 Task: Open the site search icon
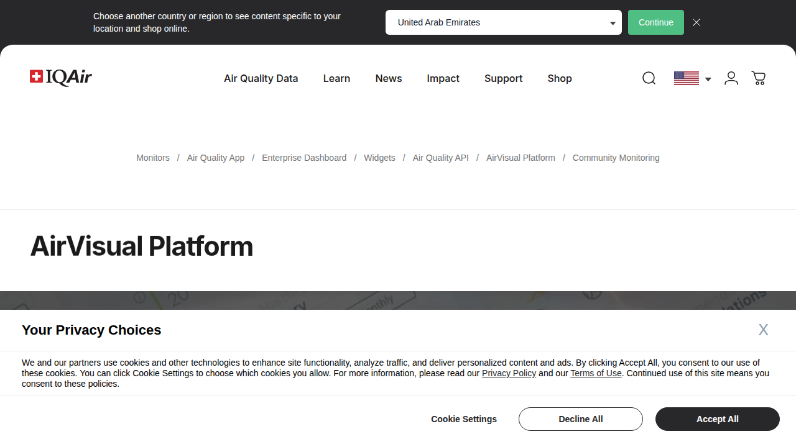pyautogui.click(x=649, y=78)
